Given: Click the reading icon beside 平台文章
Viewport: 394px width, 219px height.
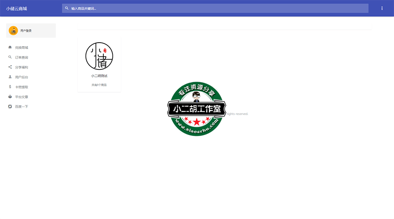Looking at the screenshot, I should [x=10, y=97].
